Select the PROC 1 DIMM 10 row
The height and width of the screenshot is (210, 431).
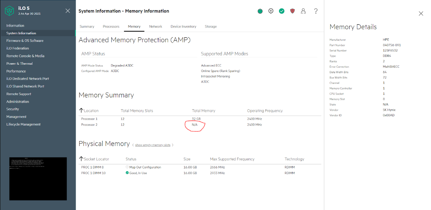[200, 173]
